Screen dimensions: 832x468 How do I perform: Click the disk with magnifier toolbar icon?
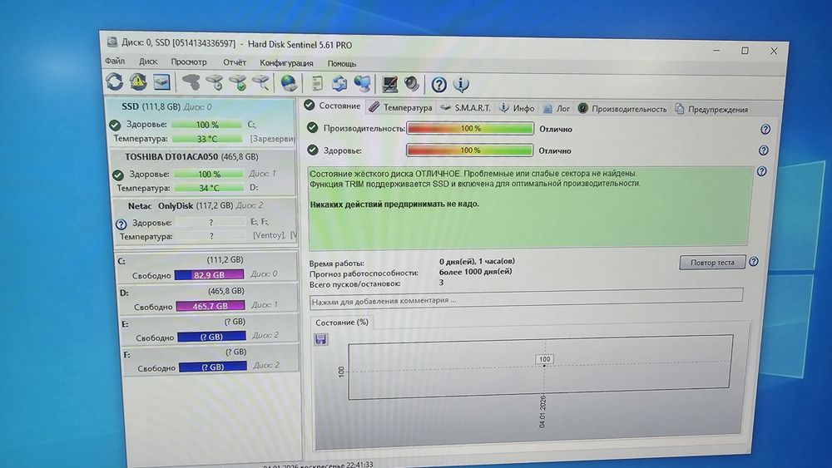coord(261,82)
